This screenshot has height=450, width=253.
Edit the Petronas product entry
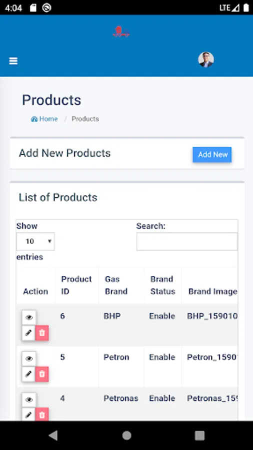(x=28, y=414)
